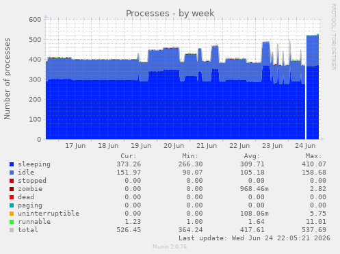Click runnable current value 1.23
Image resolution: width=340 pixels, height=254 pixels.
tap(133, 222)
